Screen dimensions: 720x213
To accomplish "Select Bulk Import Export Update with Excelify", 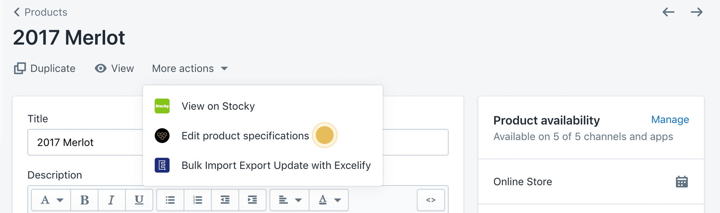I will [276, 166].
